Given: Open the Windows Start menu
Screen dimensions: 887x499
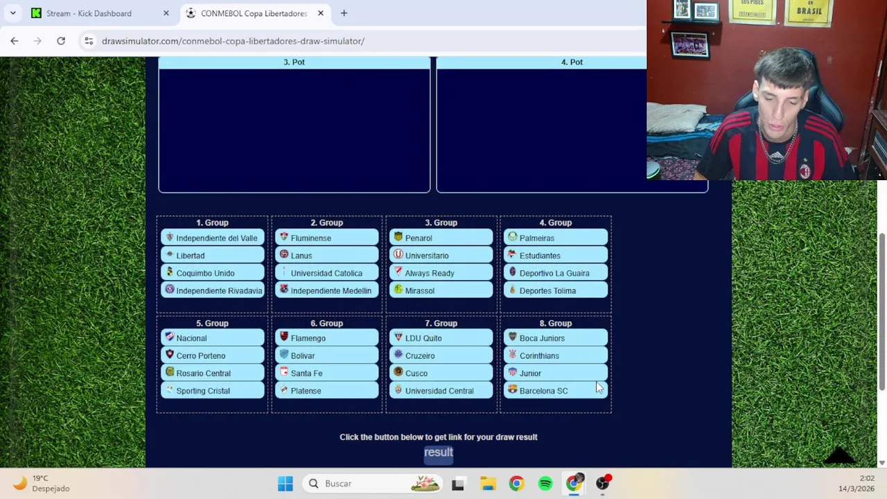Looking at the screenshot, I should tap(285, 483).
